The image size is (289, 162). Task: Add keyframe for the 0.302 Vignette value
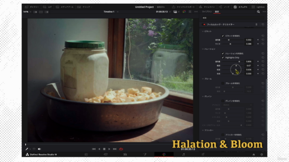click(258, 40)
